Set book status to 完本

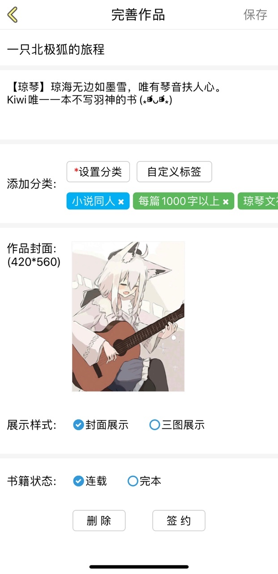coord(145,481)
